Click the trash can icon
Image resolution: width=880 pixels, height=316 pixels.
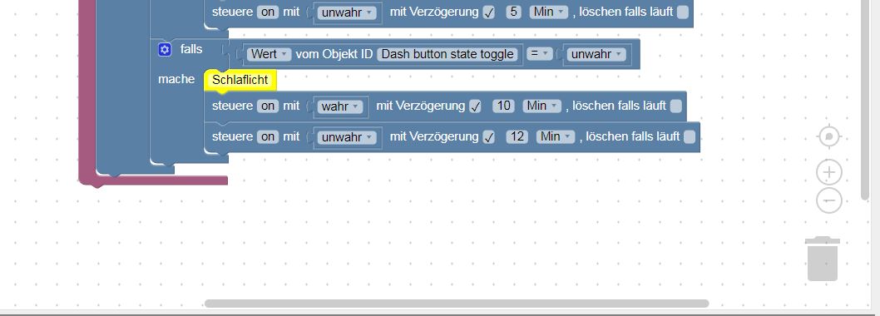[x=823, y=258]
